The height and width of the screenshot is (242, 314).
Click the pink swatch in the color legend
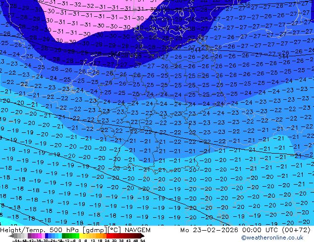[x=43, y=236]
